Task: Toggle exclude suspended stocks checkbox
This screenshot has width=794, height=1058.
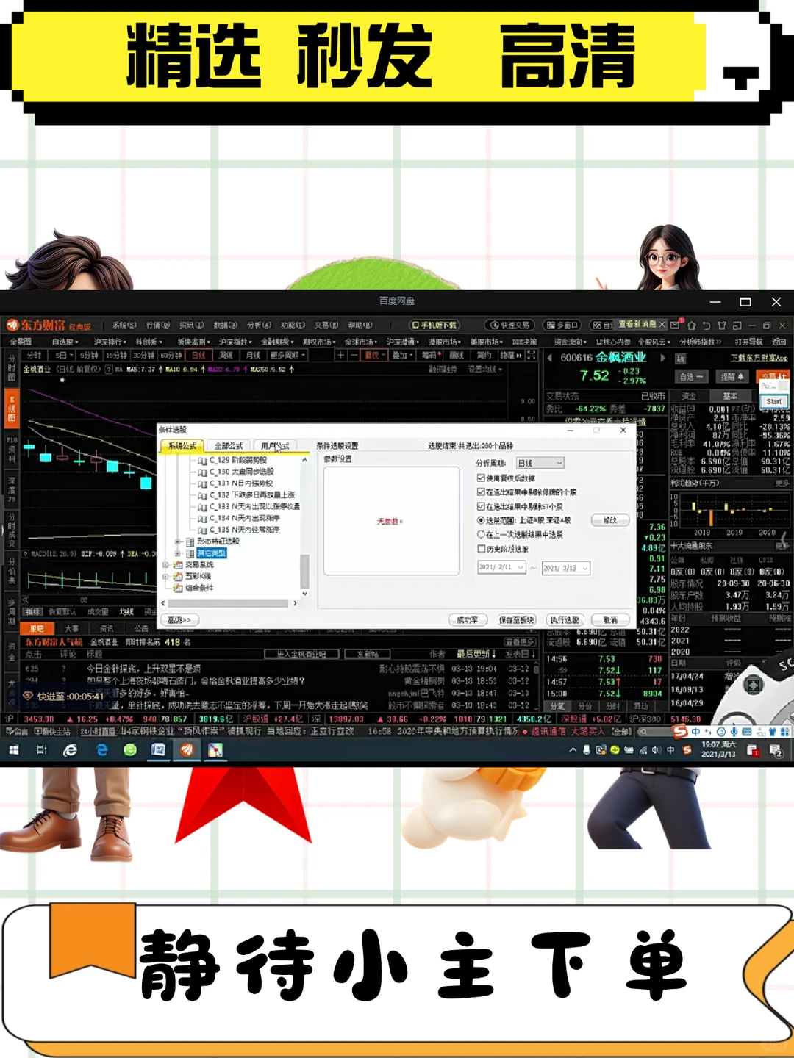Action: [x=481, y=492]
